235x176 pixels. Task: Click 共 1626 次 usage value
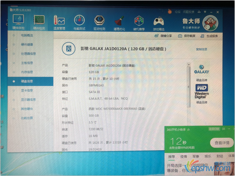click(x=108, y=143)
